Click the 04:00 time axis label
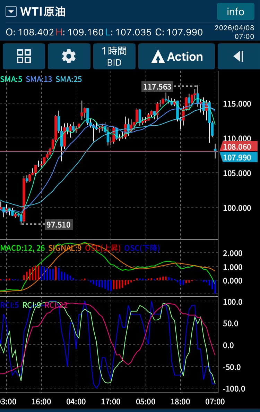 (x=76, y=402)
